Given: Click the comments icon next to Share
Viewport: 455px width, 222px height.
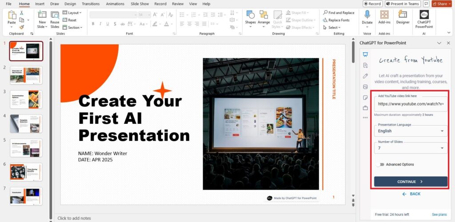Looking at the screenshot, I should [x=426, y=4].
